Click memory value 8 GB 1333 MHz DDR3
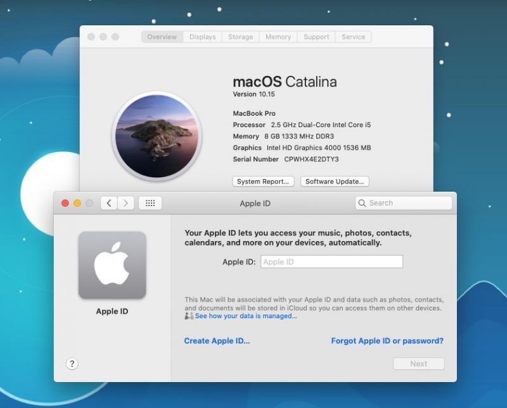The image size is (507, 408). pyautogui.click(x=299, y=136)
